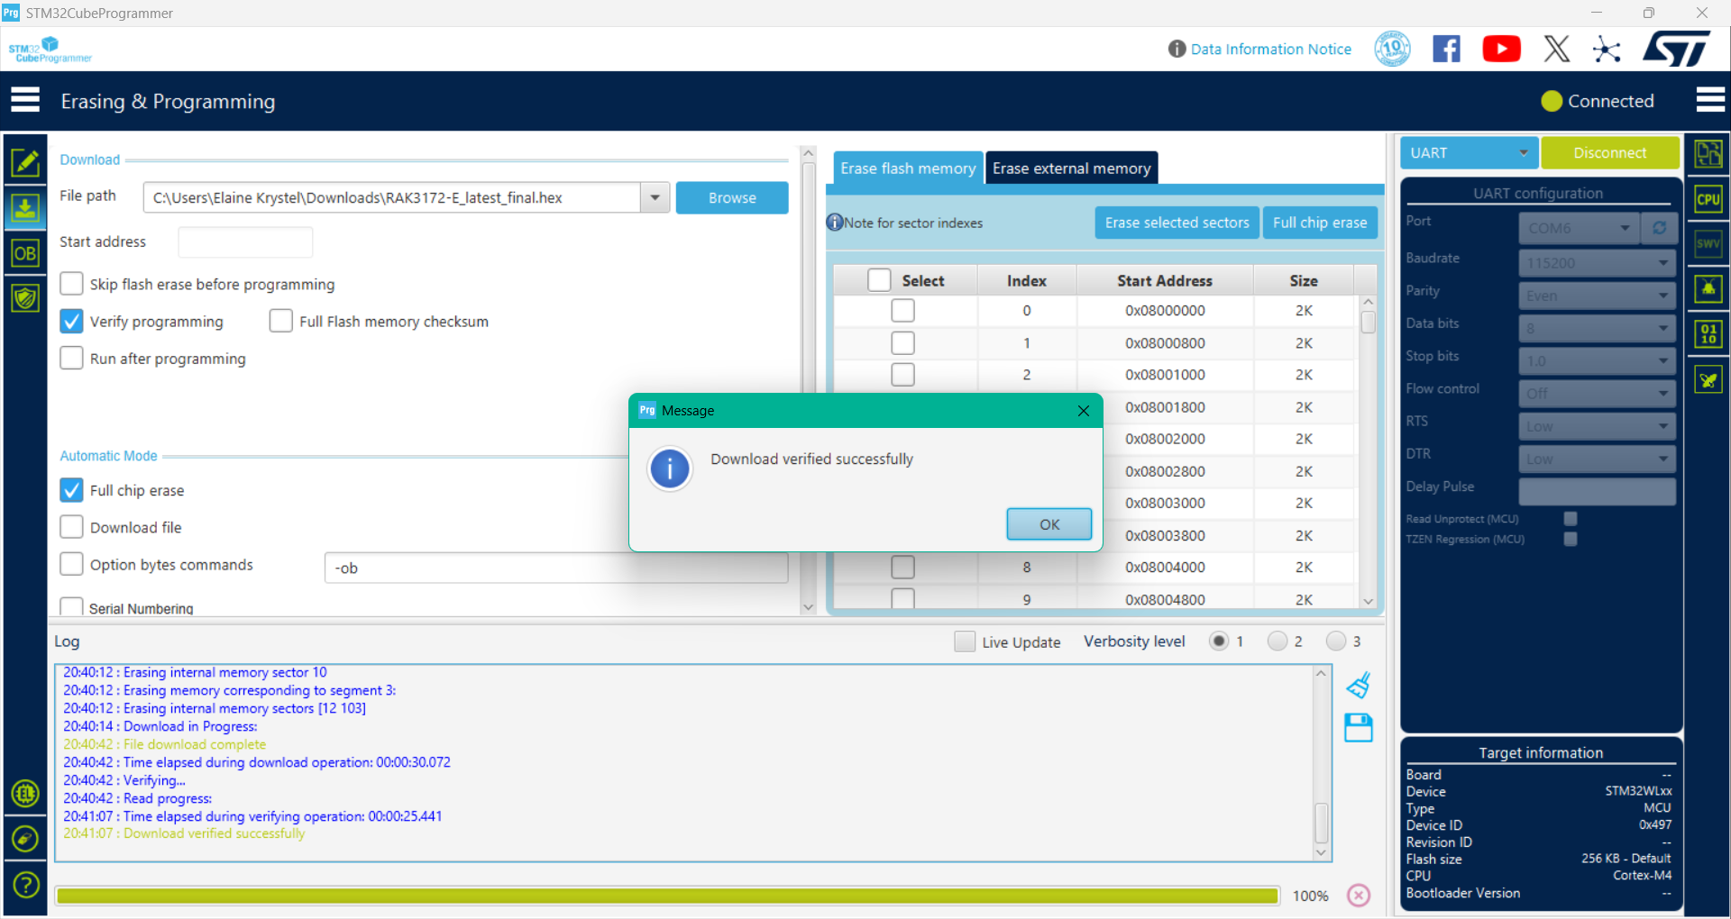Image resolution: width=1731 pixels, height=919 pixels.
Task: Click OK in the Message dialog
Action: point(1049,524)
